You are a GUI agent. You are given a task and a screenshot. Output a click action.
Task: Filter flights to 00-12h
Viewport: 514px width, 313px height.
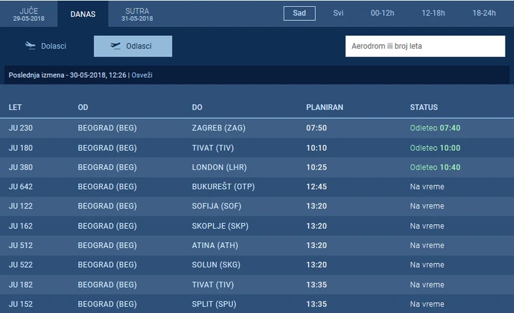point(382,13)
